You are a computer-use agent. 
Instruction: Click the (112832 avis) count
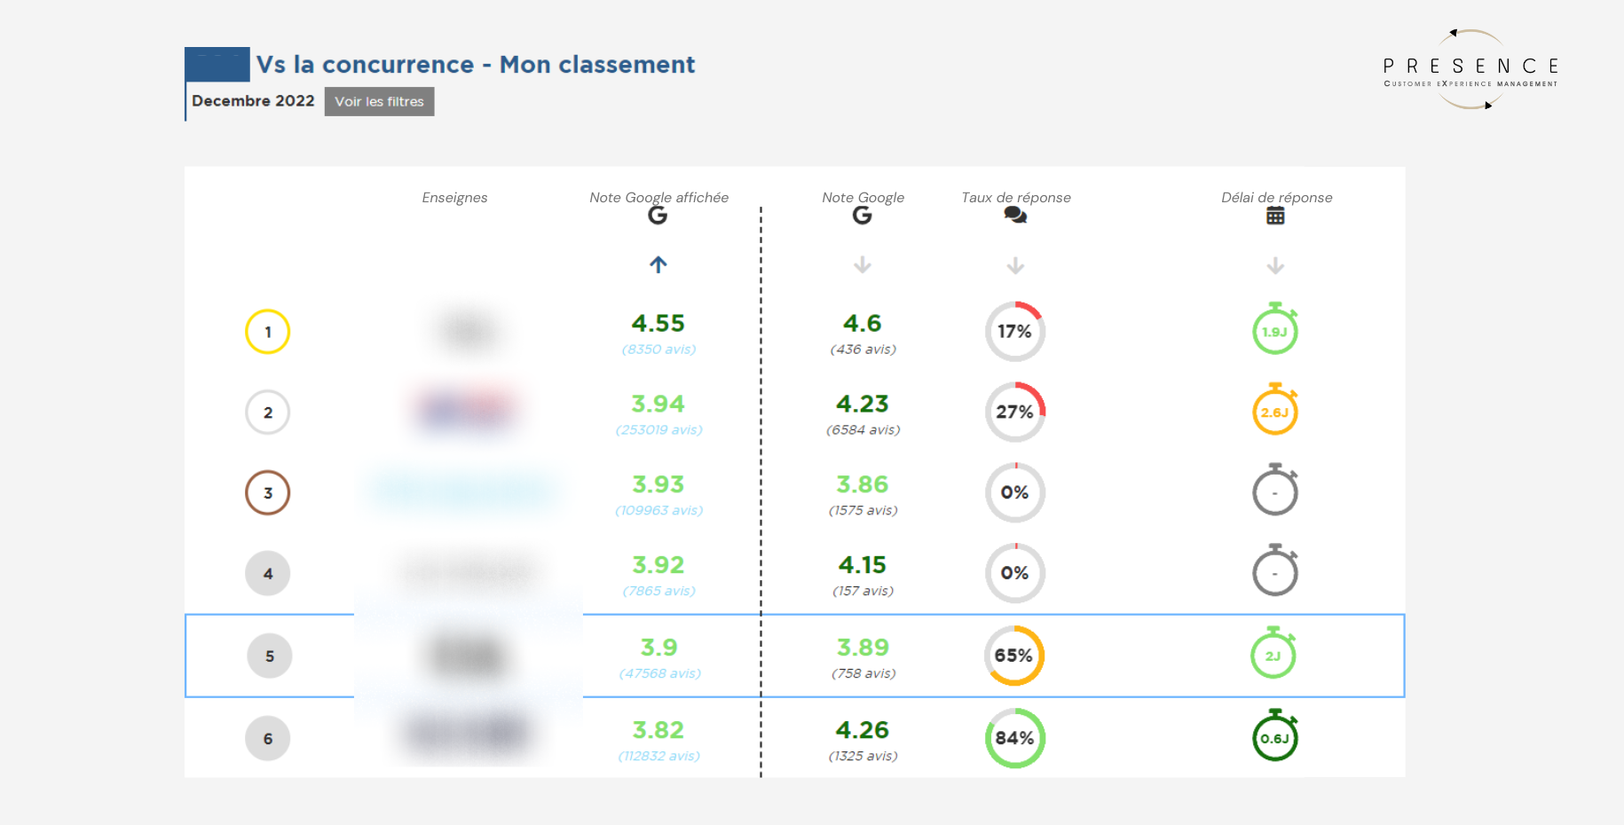(658, 757)
